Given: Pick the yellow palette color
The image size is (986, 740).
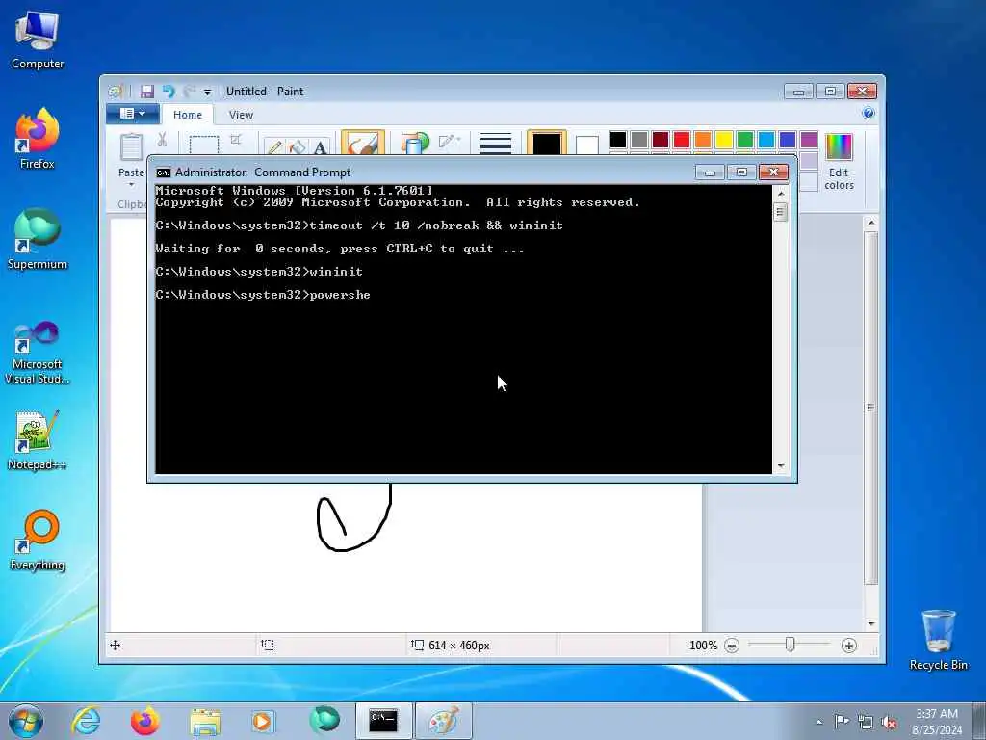Looking at the screenshot, I should point(724,140).
